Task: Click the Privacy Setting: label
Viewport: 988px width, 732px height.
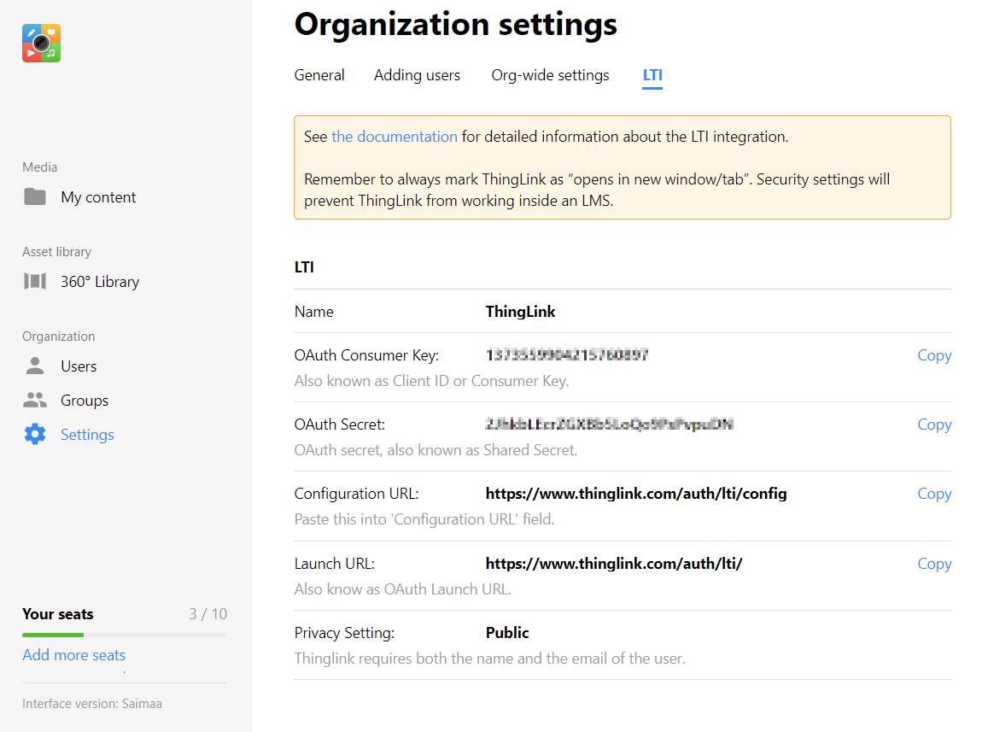Action: click(x=344, y=633)
